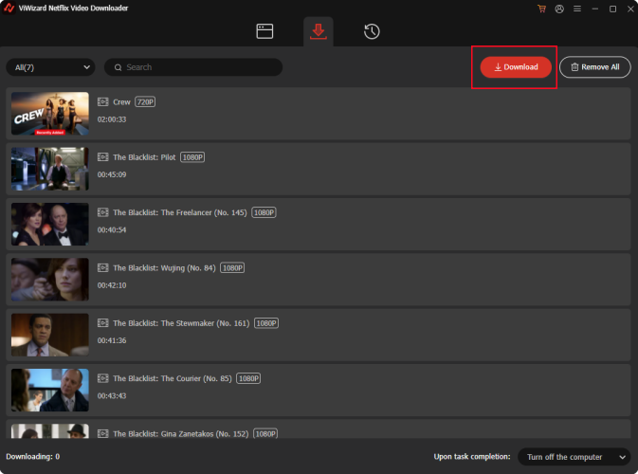Start downloads with the red Download button
This screenshot has height=474, width=638.
516,67
